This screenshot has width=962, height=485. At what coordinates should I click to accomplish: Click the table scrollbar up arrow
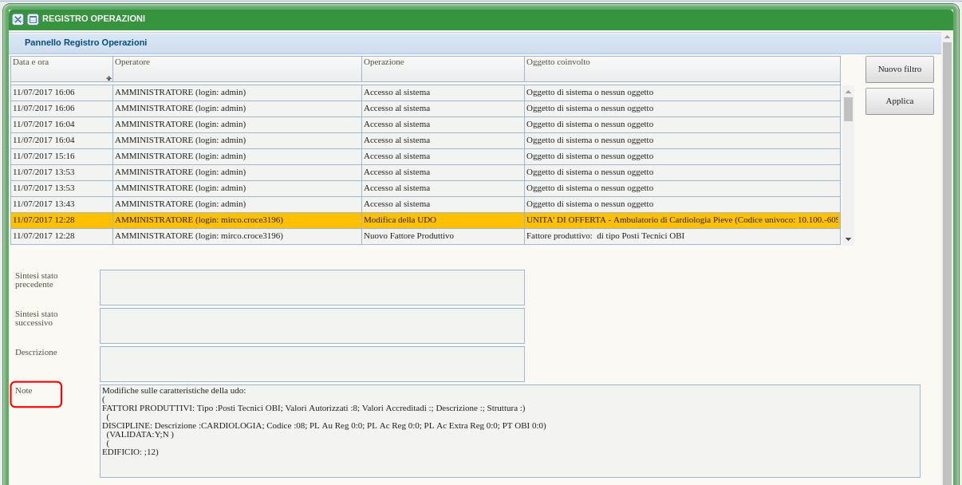click(x=848, y=92)
